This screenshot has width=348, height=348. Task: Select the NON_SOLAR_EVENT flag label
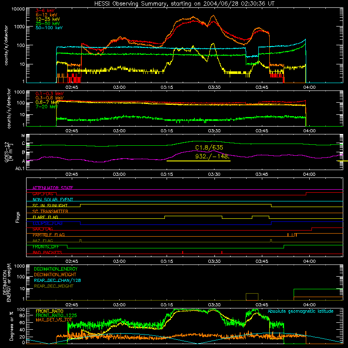point(53,200)
